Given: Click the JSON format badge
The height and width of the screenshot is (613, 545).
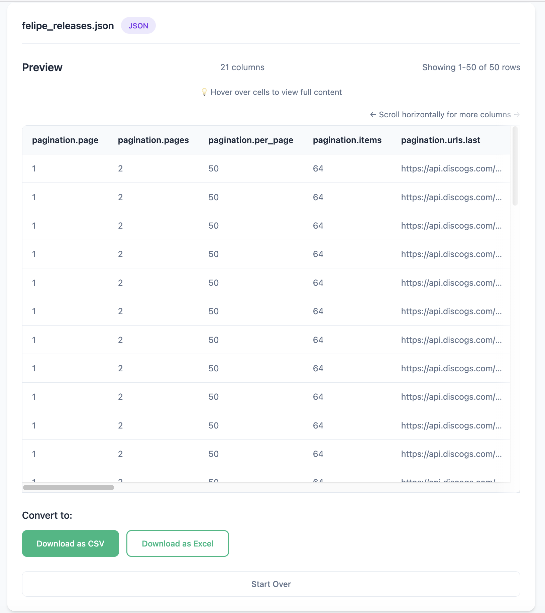Looking at the screenshot, I should pyautogui.click(x=138, y=25).
